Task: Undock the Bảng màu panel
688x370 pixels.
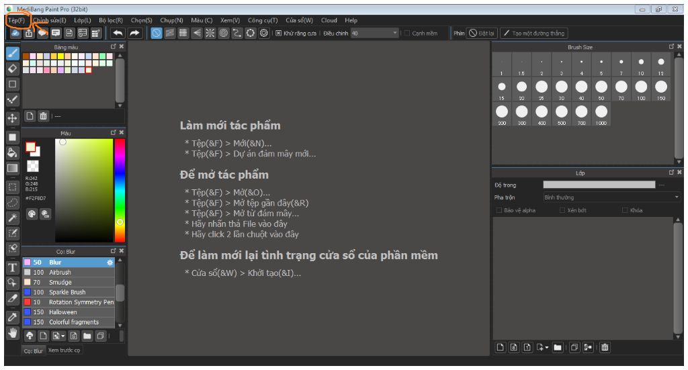Action: coord(113,46)
